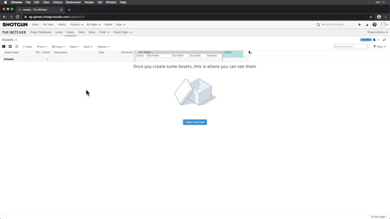Open the Group dropdown
The width and height of the screenshot is (390, 219).
tap(58, 47)
